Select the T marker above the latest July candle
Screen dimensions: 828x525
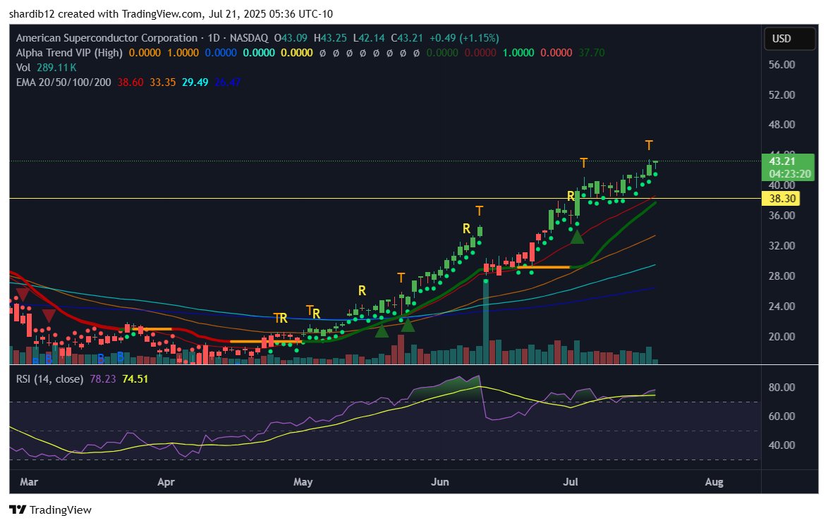pos(649,145)
